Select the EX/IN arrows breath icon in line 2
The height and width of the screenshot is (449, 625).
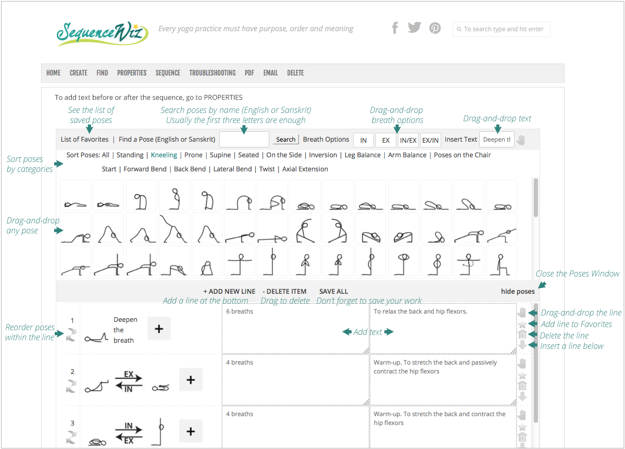tap(128, 382)
